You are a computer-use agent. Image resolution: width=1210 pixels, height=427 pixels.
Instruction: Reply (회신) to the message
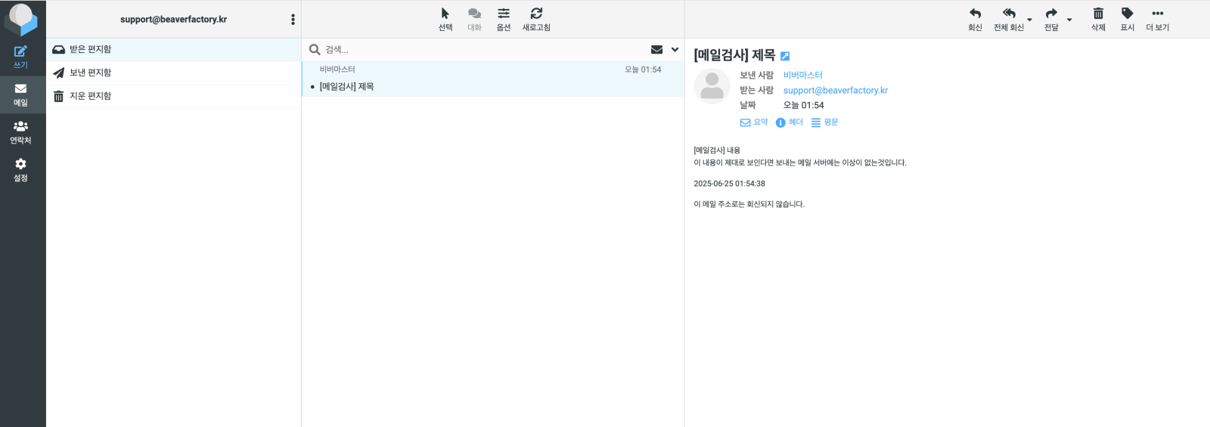click(975, 19)
